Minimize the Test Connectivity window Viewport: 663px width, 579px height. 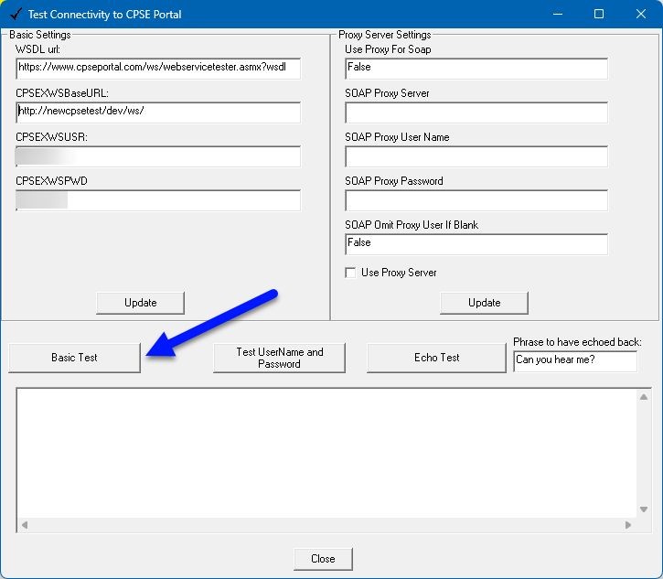click(558, 14)
